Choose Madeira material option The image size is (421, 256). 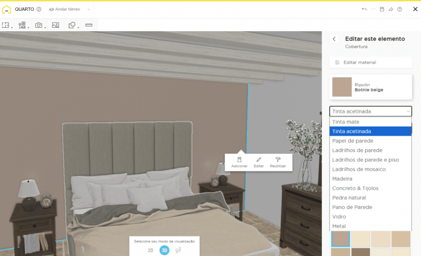370,179
